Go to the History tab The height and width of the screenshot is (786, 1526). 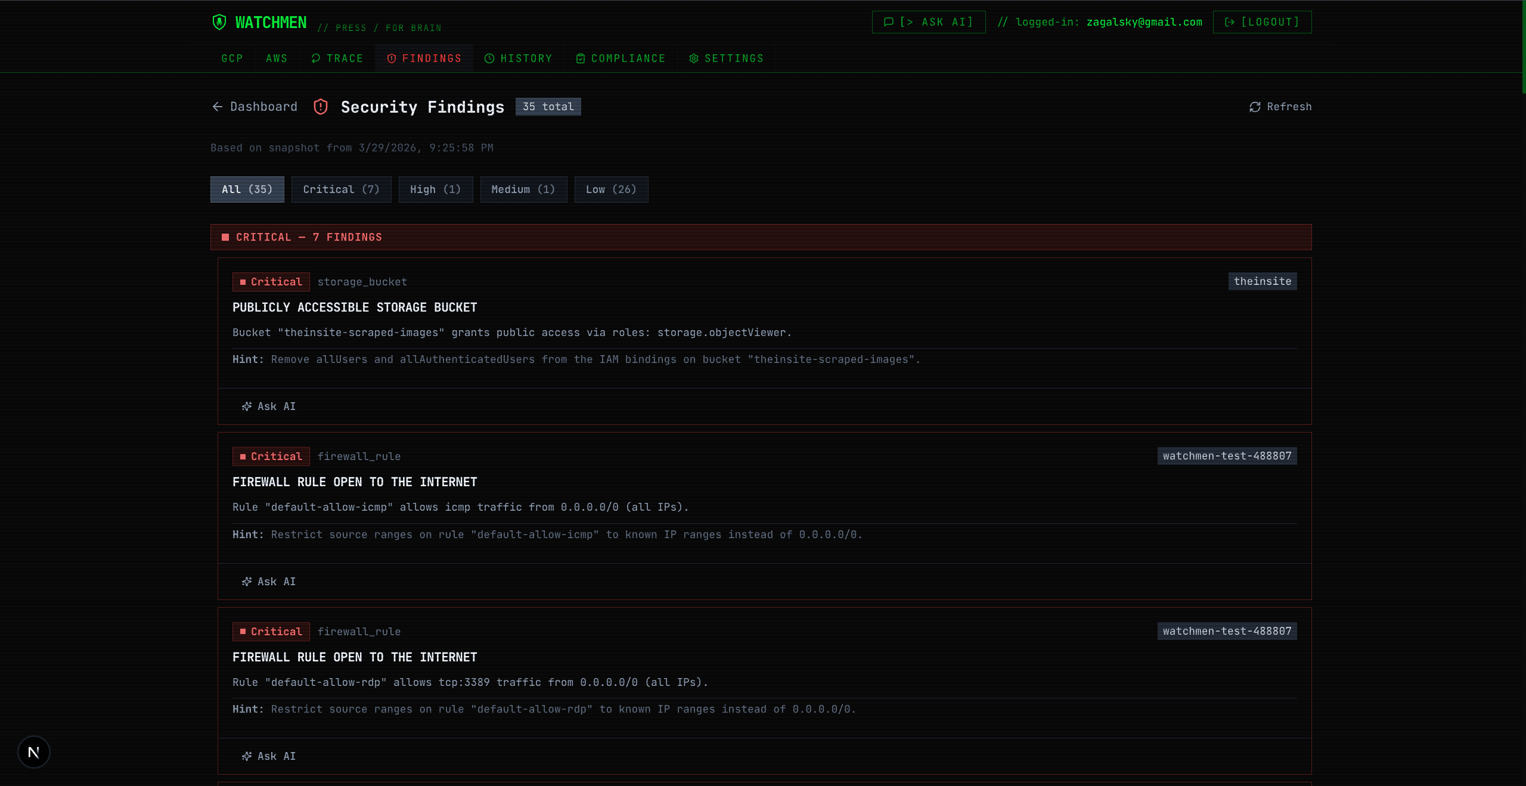click(x=518, y=58)
